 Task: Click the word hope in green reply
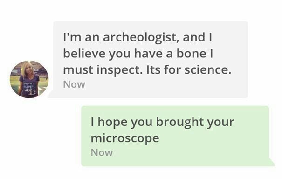pyautogui.click(x=112, y=123)
